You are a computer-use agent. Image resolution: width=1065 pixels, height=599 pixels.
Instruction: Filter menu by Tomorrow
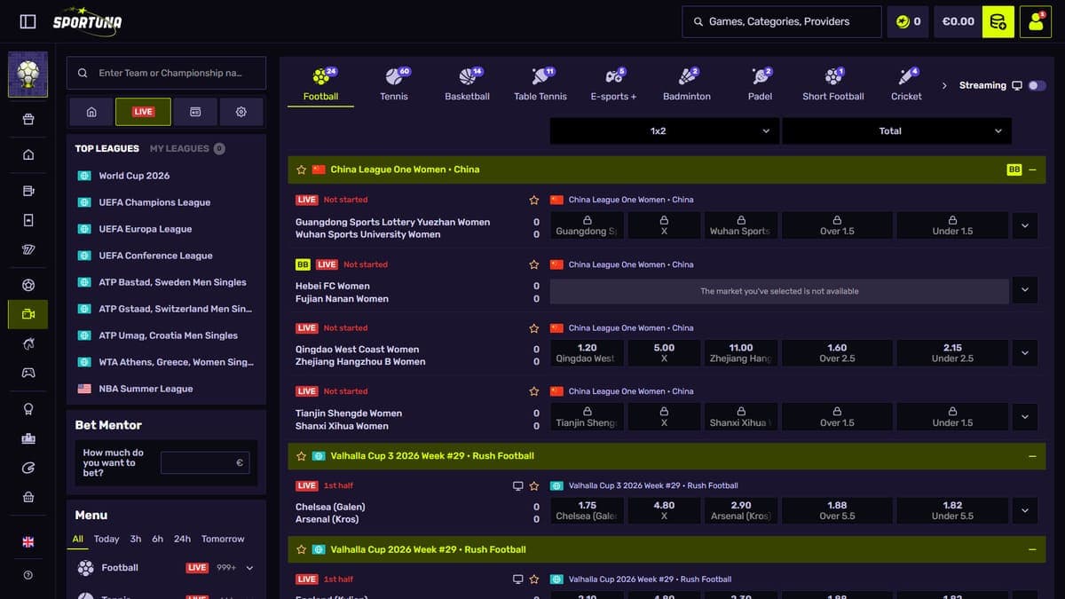tap(223, 539)
